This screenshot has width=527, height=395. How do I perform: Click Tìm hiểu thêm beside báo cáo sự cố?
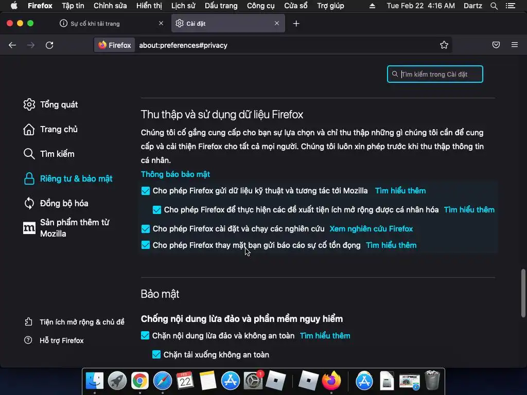pyautogui.click(x=391, y=245)
